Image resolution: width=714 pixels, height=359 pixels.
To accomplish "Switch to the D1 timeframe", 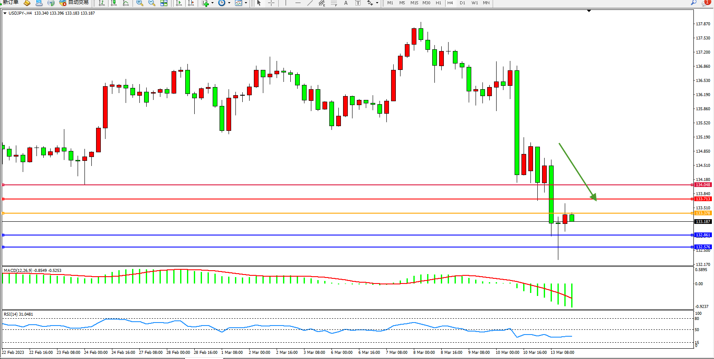I will pyautogui.click(x=462, y=3).
